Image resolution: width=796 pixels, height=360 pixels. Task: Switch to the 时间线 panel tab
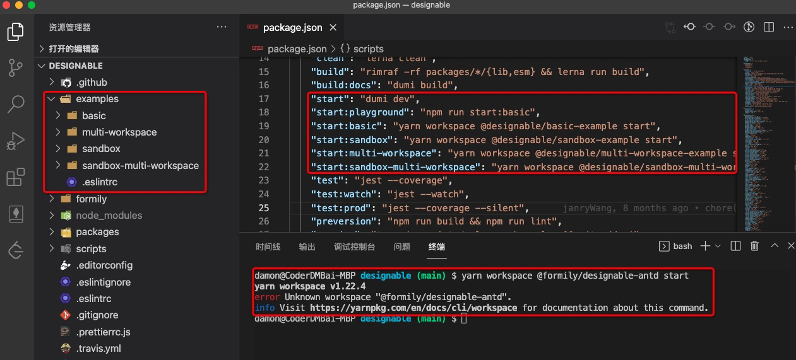tap(268, 247)
